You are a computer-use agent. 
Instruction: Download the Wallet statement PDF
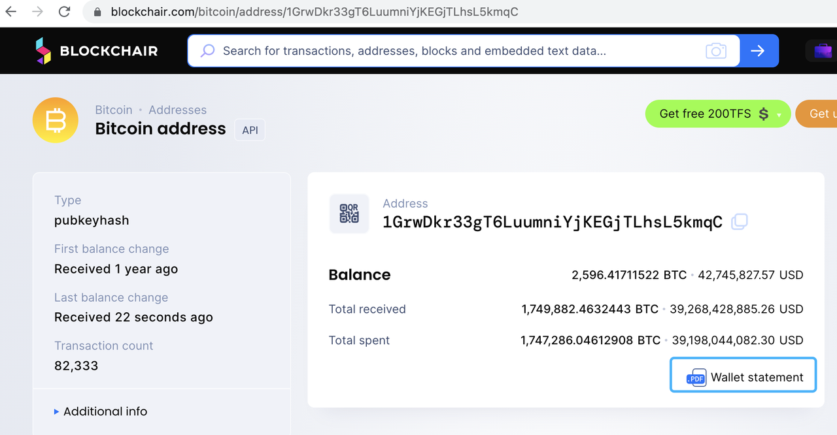743,378
